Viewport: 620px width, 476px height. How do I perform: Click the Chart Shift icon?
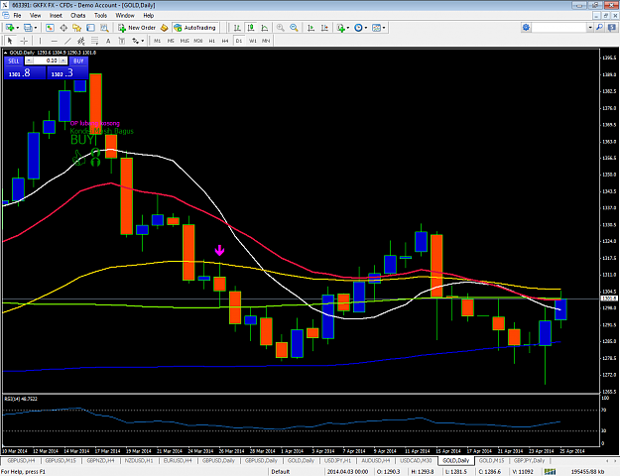pos(324,28)
